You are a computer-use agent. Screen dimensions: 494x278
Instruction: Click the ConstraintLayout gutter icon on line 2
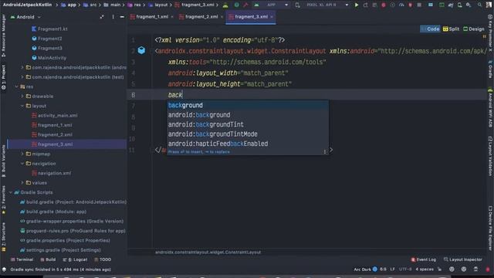point(141,50)
